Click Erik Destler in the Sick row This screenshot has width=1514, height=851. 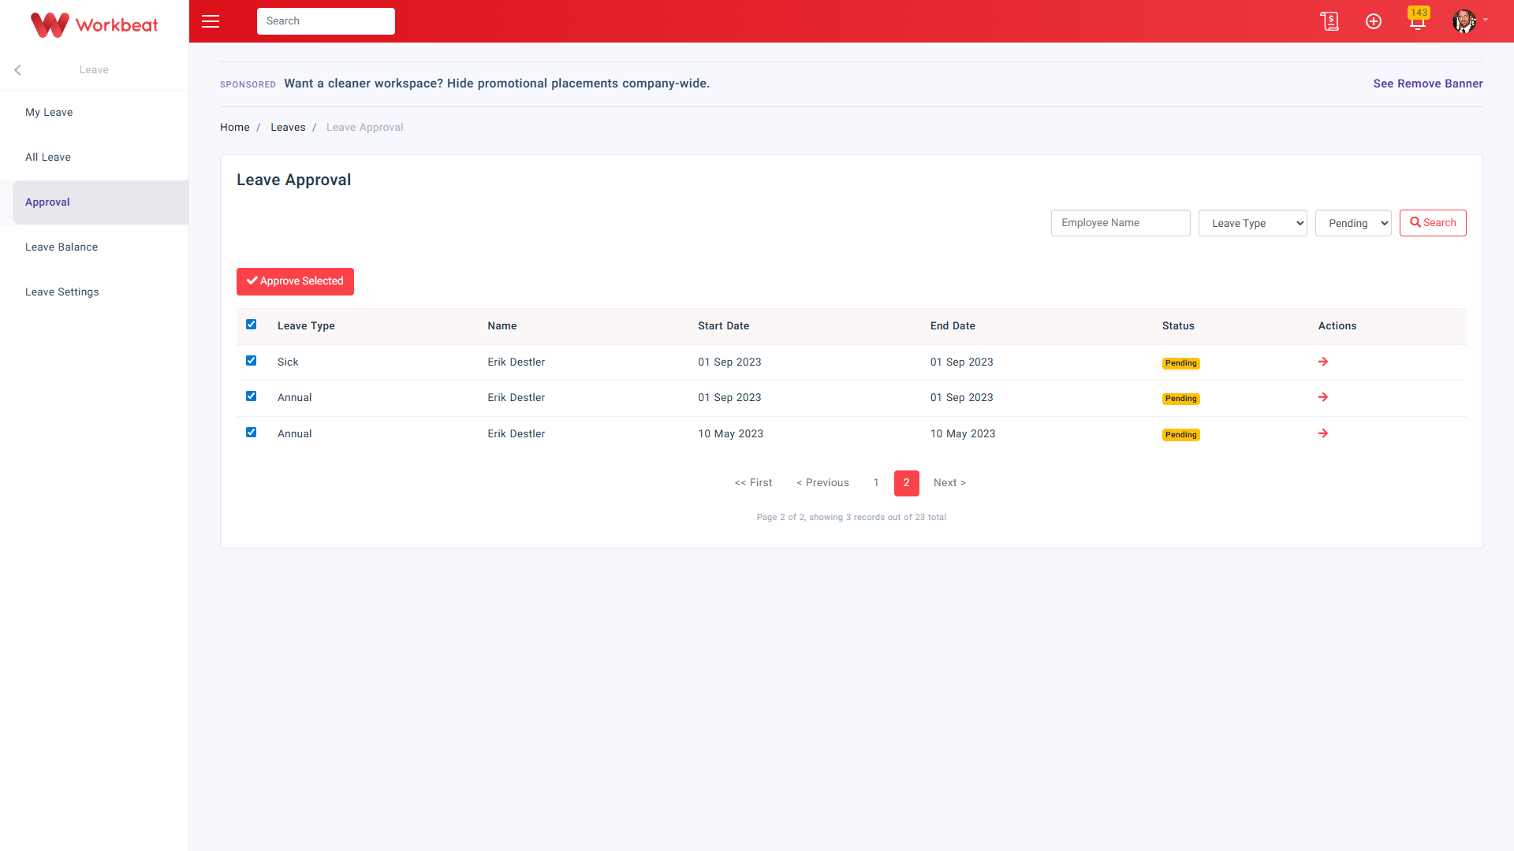516,362
